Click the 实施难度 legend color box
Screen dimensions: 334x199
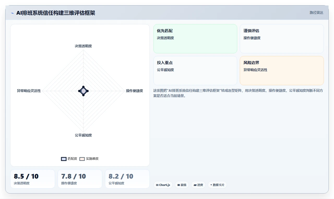click(82, 159)
